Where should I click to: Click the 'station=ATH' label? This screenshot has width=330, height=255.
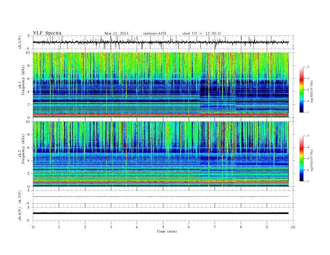coord(155,33)
